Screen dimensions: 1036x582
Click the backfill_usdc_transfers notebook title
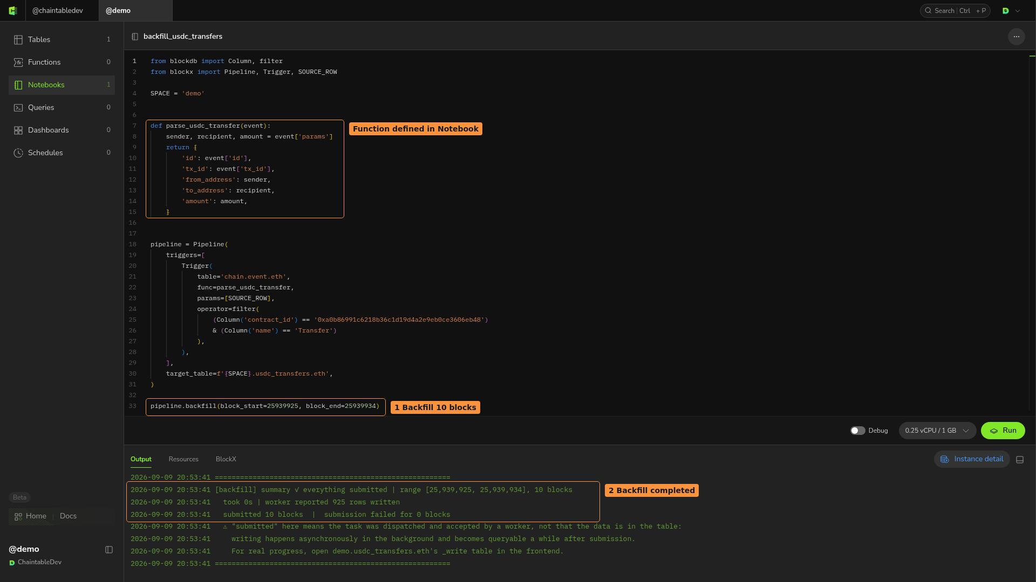point(183,37)
